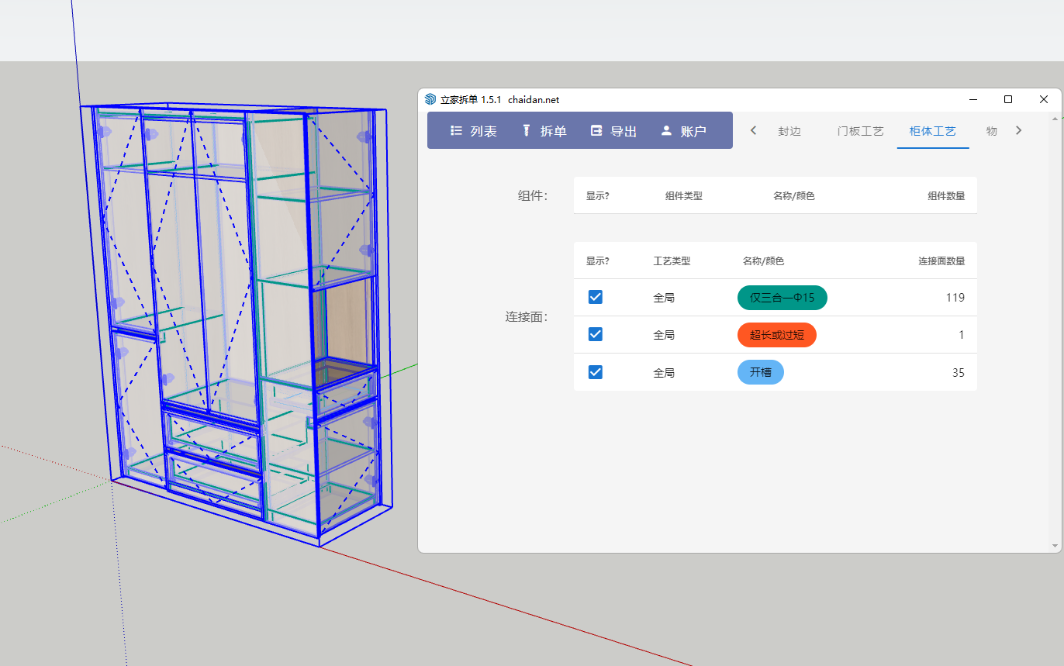
Task: Toggle the 超长或过短 display checkbox
Action: pyautogui.click(x=596, y=334)
